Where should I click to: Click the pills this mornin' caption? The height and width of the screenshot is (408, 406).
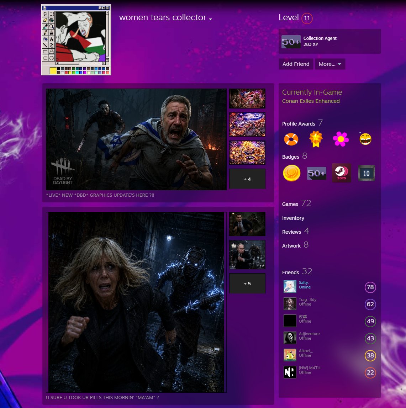[102, 398]
